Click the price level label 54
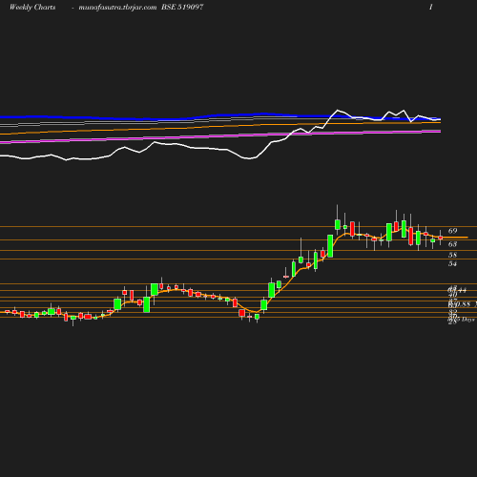The height and width of the screenshot is (477, 477). point(453,263)
